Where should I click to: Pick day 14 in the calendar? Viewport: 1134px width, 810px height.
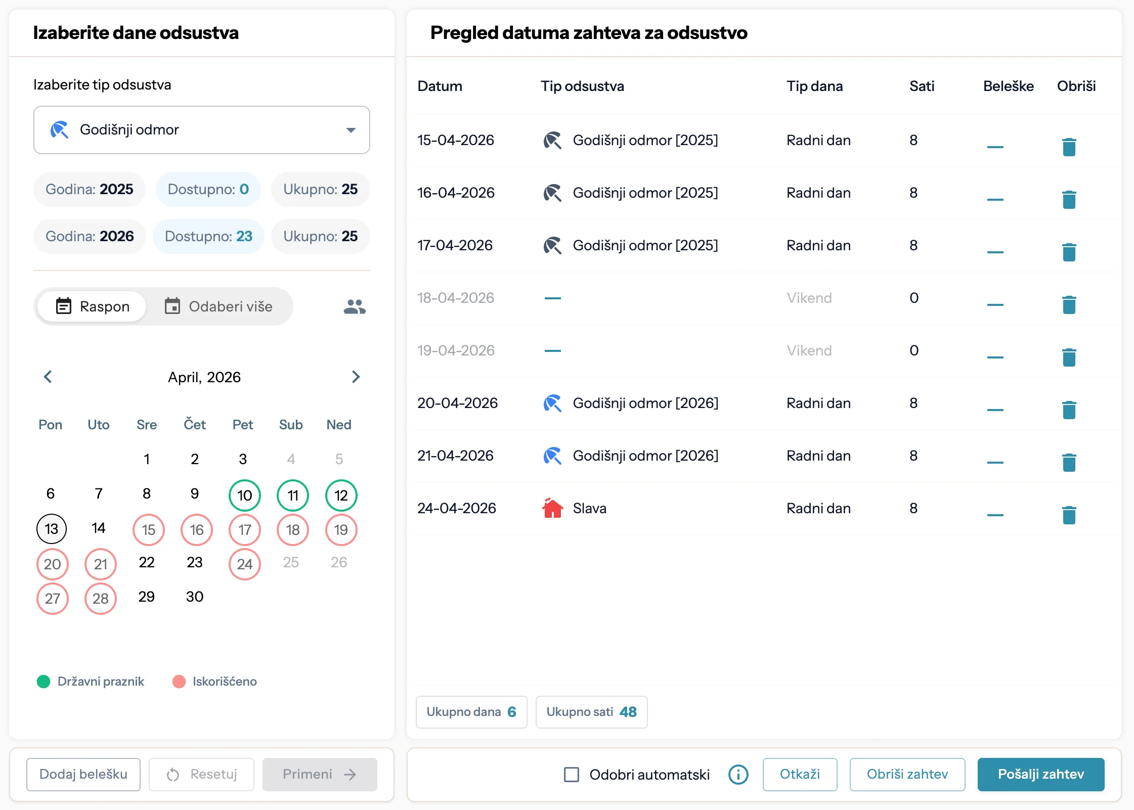point(99,528)
